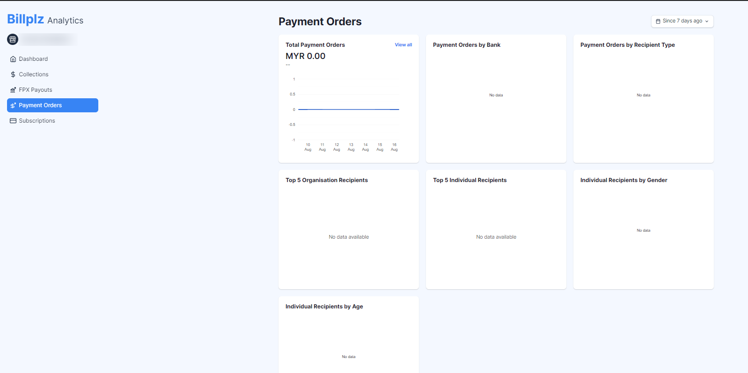Screen dimensions: 748x373
Task: Click the blurred account name
Action: (49, 39)
